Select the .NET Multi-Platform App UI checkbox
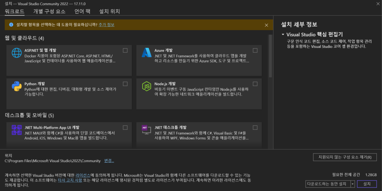This screenshot has height=191, width=382. [x=125, y=128]
